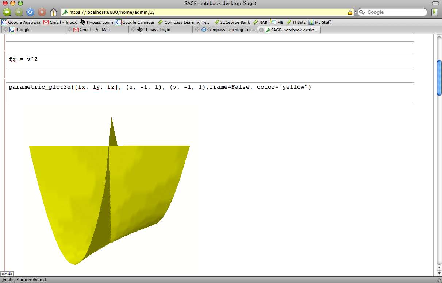The width and height of the screenshot is (442, 283).
Task: Reload the current Sage notebook page
Action: tap(30, 12)
